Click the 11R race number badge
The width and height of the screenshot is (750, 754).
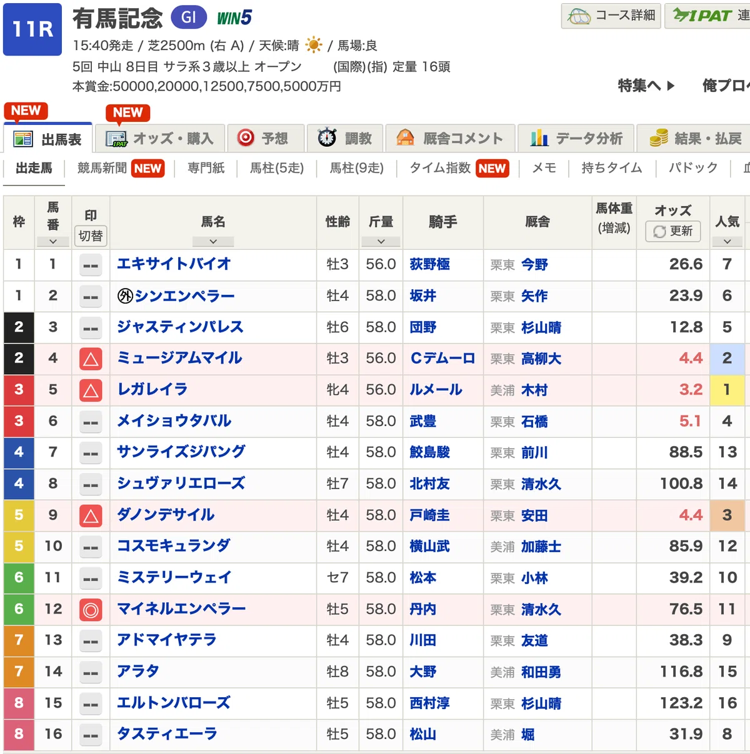32,29
